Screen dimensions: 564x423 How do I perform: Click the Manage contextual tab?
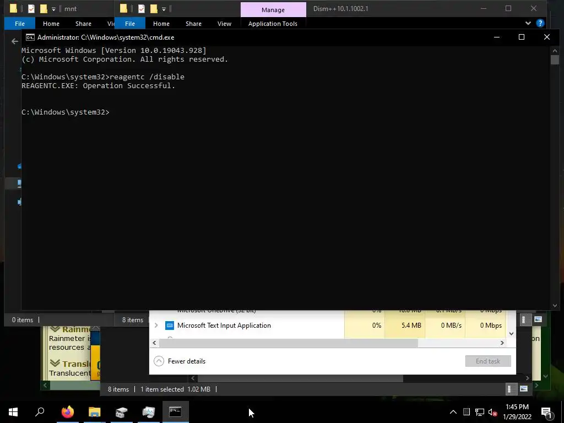[x=273, y=10]
